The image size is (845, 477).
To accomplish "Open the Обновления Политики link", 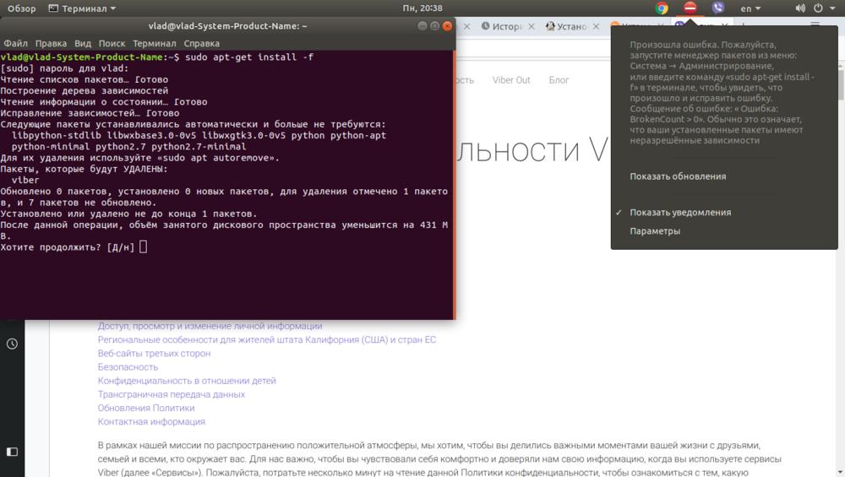I will point(146,408).
